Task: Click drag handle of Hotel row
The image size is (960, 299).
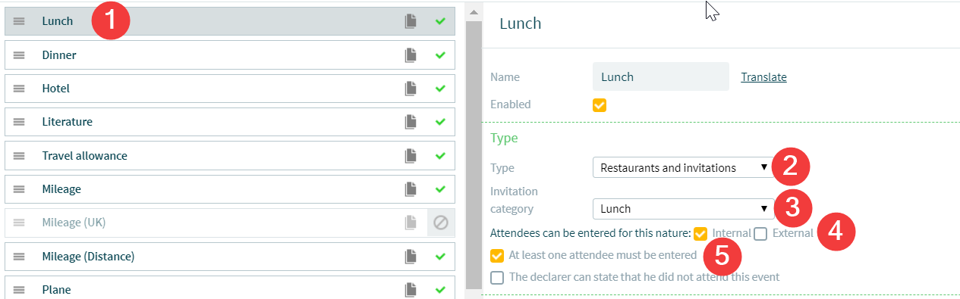Action: pyautogui.click(x=20, y=89)
